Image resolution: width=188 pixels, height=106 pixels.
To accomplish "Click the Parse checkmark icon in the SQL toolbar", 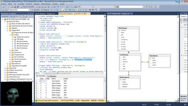I will [55, 10].
